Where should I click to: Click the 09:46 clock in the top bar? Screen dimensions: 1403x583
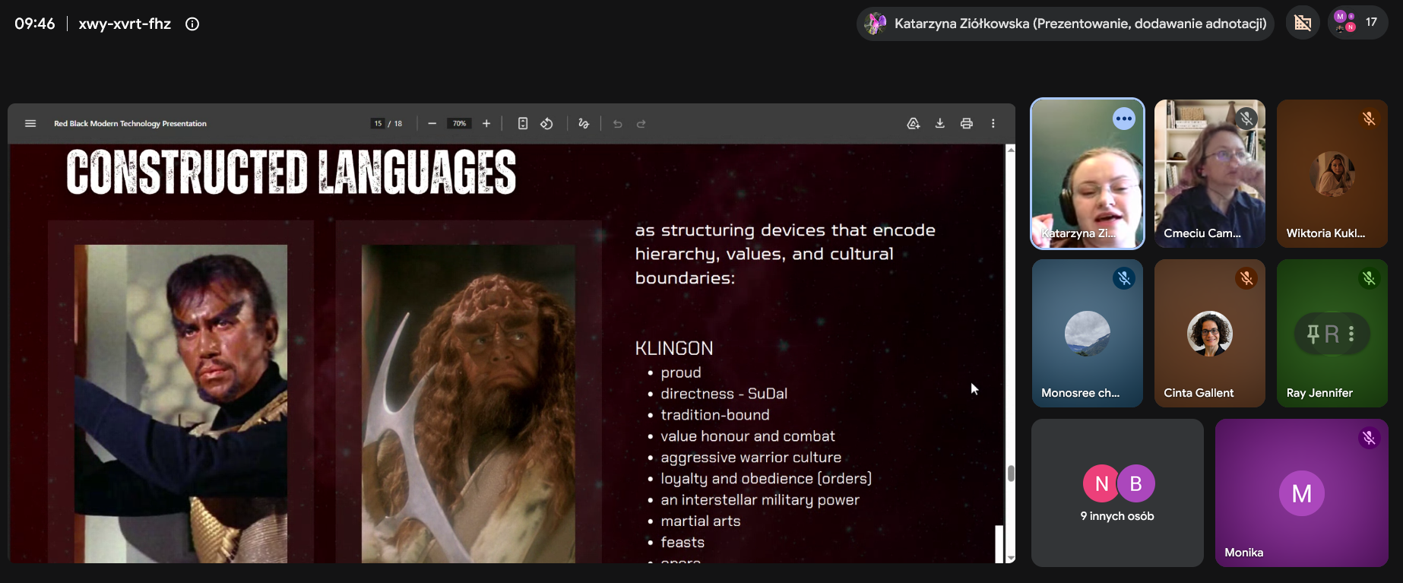pos(35,24)
